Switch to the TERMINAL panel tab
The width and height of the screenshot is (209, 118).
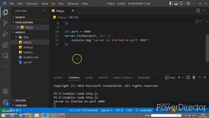[74, 78]
